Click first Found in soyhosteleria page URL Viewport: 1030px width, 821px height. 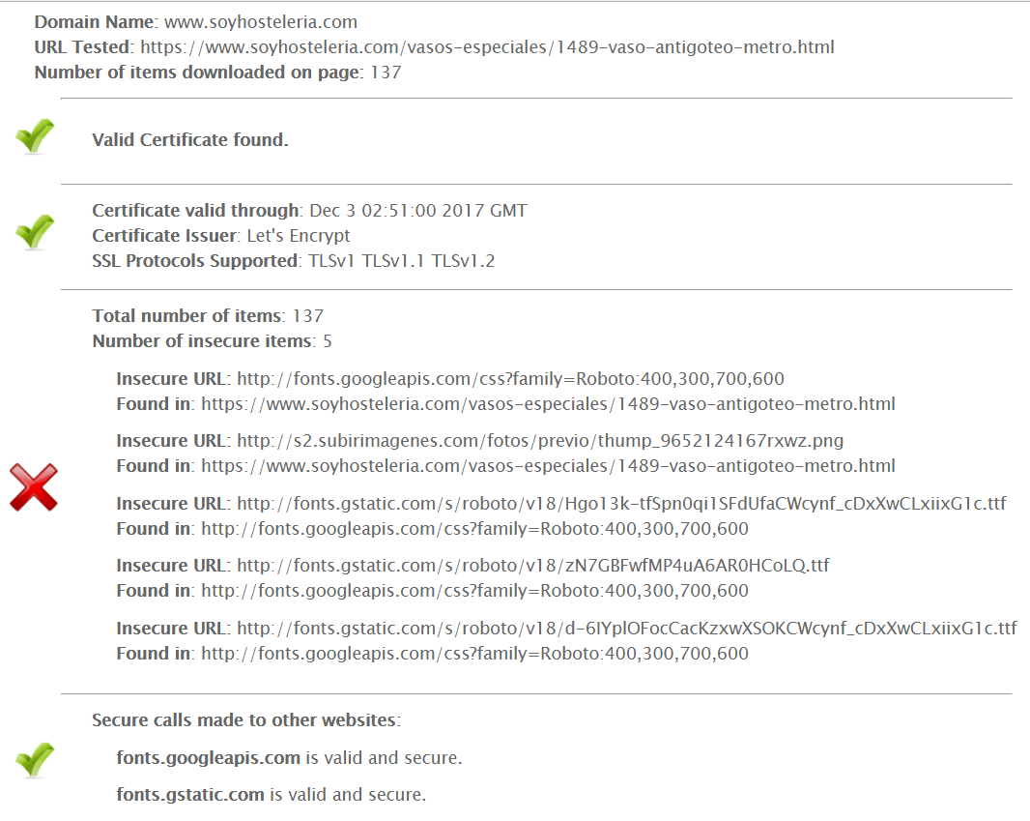548,404
